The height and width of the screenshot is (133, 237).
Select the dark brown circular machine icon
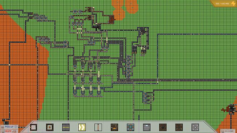click(163, 127)
